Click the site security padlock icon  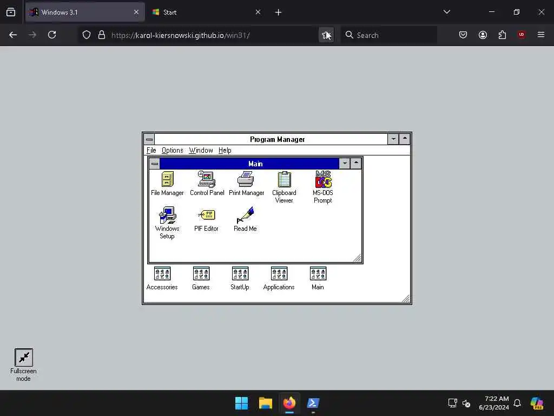point(102,35)
